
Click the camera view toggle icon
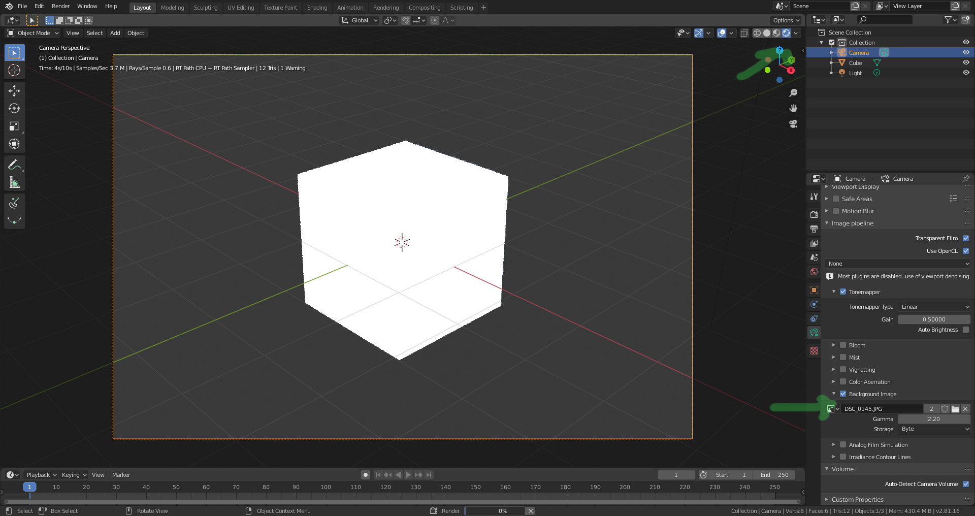(x=793, y=124)
